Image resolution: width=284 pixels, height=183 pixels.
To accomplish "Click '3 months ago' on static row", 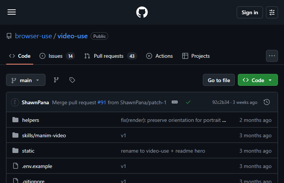I will pos(255,151).
